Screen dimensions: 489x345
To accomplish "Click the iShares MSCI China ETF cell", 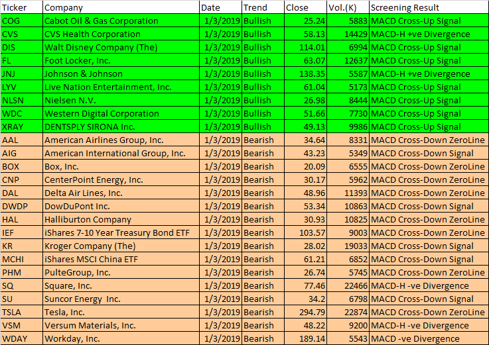I will [121, 259].
